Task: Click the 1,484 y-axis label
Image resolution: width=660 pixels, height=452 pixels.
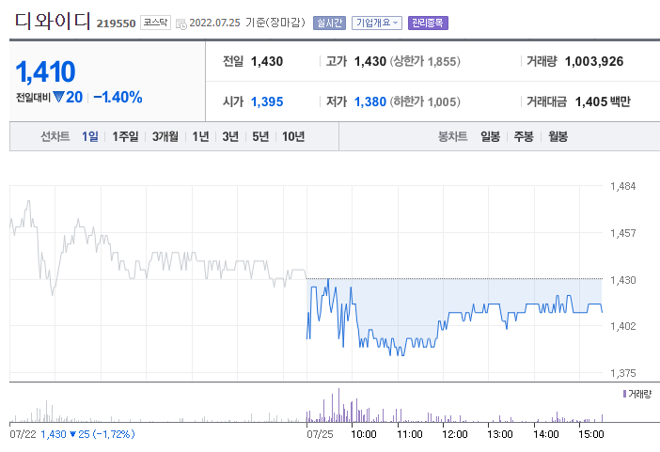Action: tap(623, 186)
